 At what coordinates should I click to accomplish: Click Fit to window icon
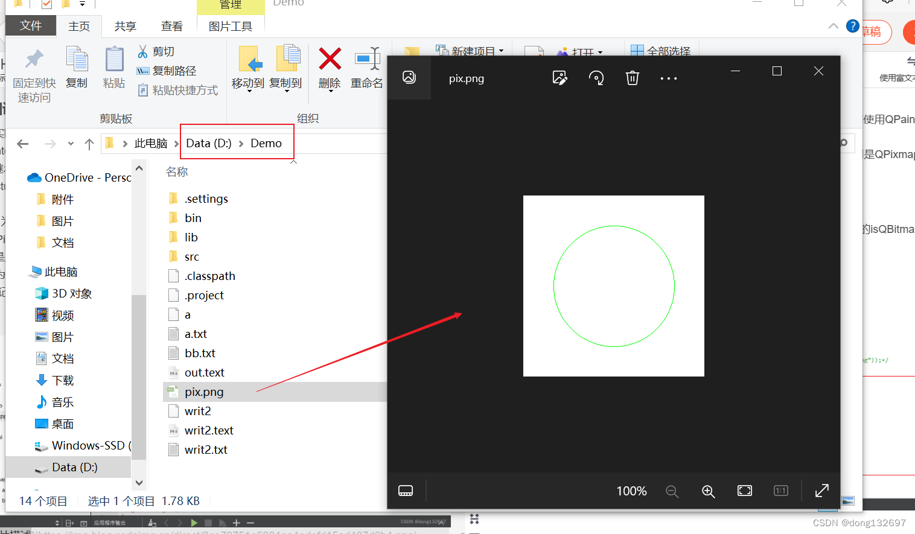click(745, 491)
